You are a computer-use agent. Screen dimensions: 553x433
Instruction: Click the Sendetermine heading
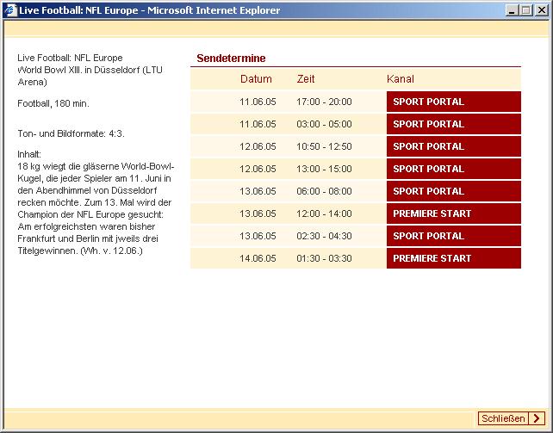tap(231, 59)
